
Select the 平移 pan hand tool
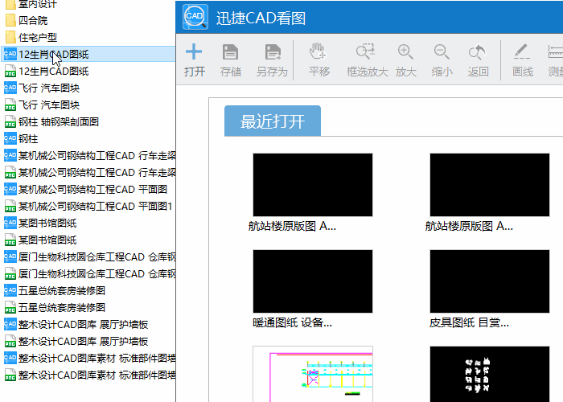pyautogui.click(x=318, y=51)
